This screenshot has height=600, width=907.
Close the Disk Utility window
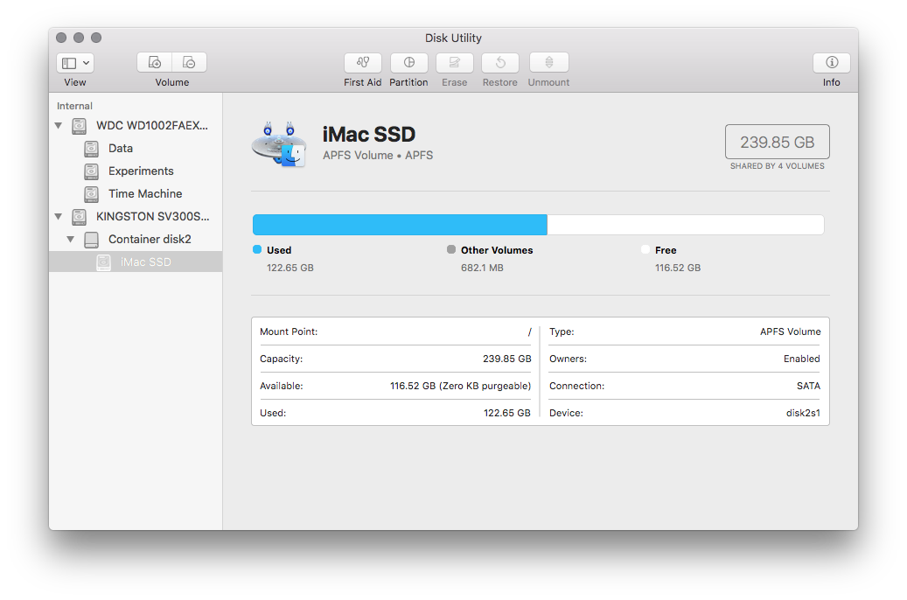tap(61, 38)
